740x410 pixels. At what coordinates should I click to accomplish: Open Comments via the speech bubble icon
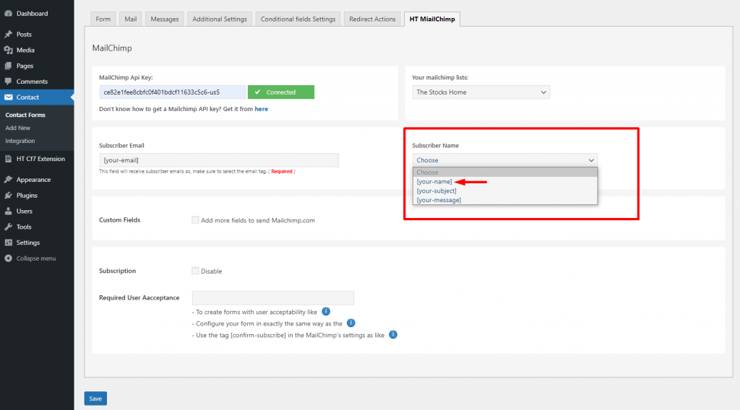pyautogui.click(x=8, y=82)
